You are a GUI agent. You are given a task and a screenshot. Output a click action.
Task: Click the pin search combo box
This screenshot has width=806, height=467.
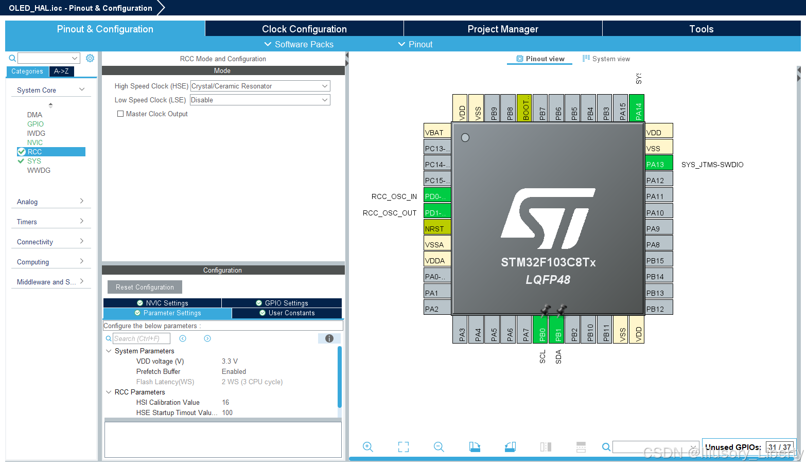click(656, 447)
